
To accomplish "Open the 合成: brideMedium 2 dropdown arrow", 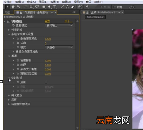I will (119, 13).
